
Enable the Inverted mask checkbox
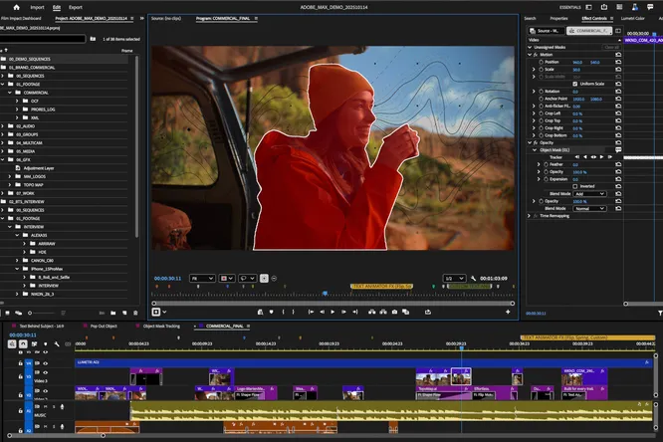[573, 185]
